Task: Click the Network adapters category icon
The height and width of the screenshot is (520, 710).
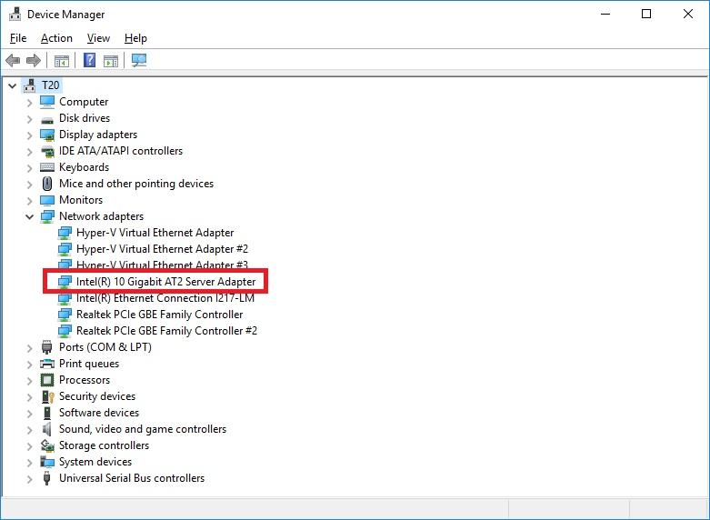Action: (47, 216)
